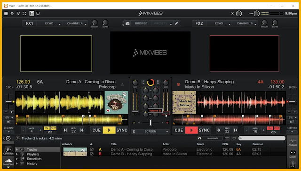Expand the Smartlists tree node
The width and height of the screenshot is (301, 171).
pyautogui.click(x=17, y=159)
